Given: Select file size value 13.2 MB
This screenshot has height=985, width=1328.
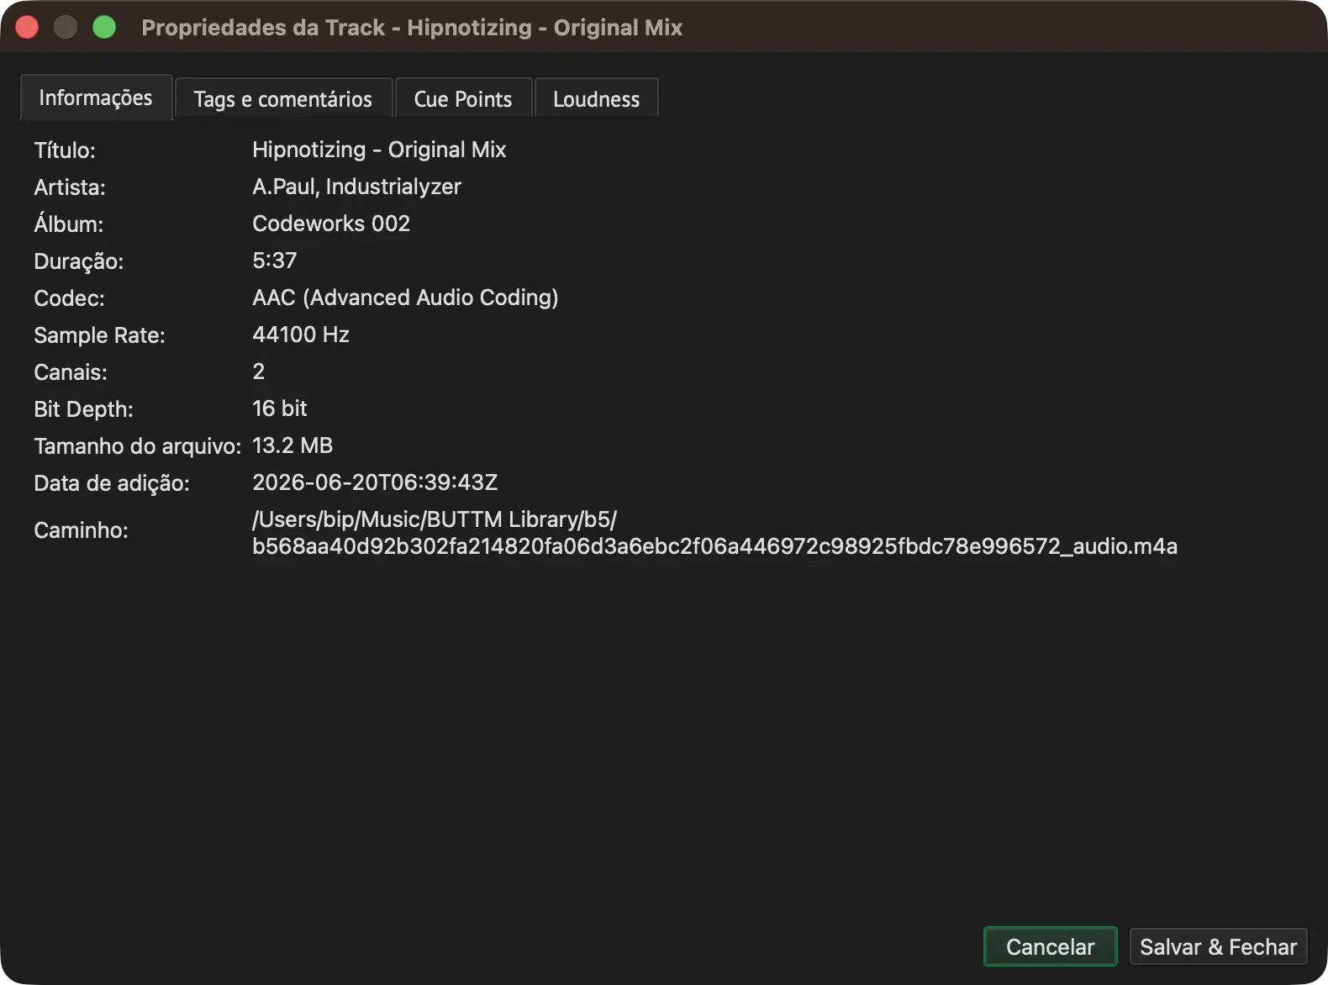Looking at the screenshot, I should point(292,445).
